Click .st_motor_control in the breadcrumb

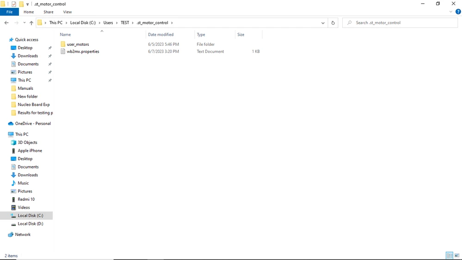tap(152, 23)
